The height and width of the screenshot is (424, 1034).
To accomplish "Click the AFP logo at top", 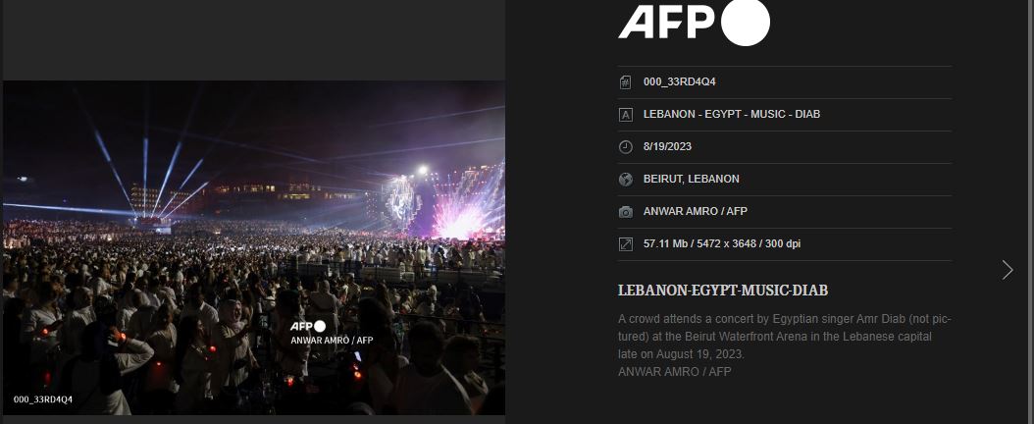I will [x=694, y=22].
